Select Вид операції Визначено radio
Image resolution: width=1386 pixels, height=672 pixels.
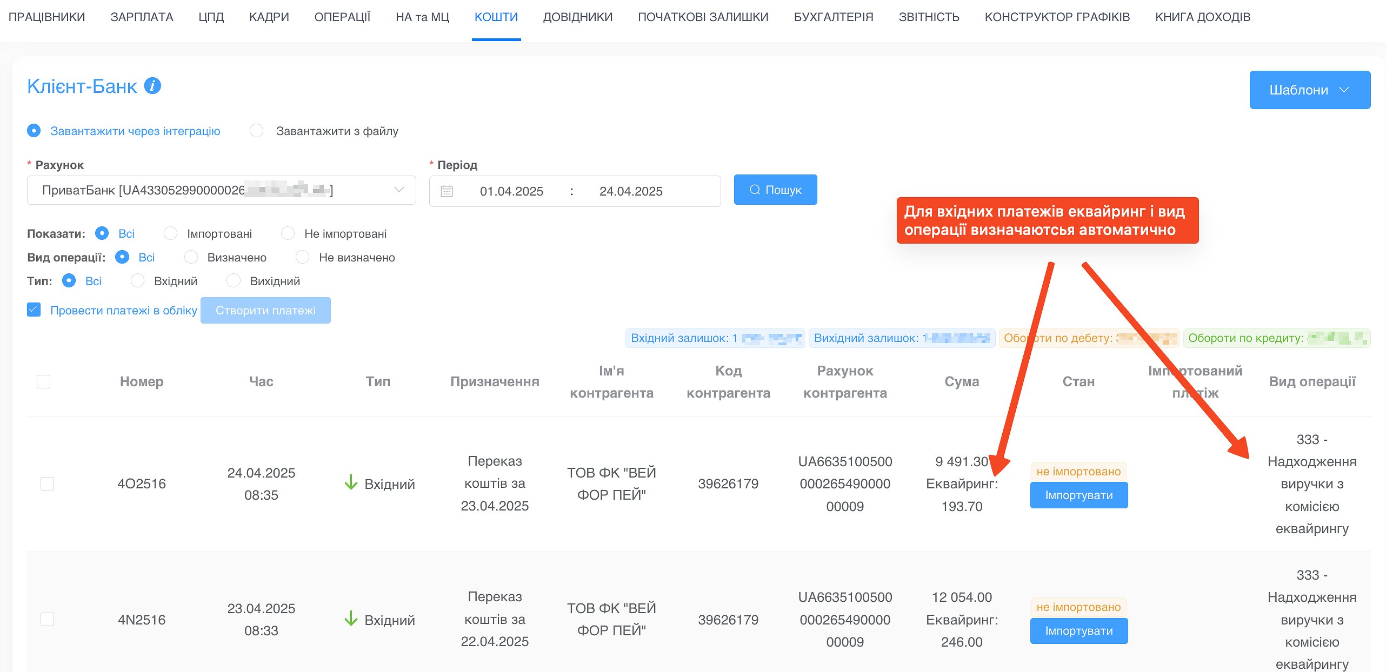(191, 257)
